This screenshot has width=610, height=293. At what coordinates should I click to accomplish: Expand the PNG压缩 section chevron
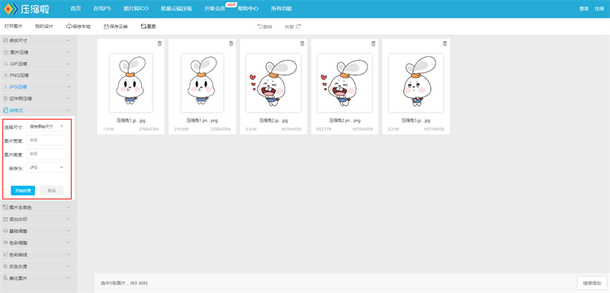coord(69,75)
